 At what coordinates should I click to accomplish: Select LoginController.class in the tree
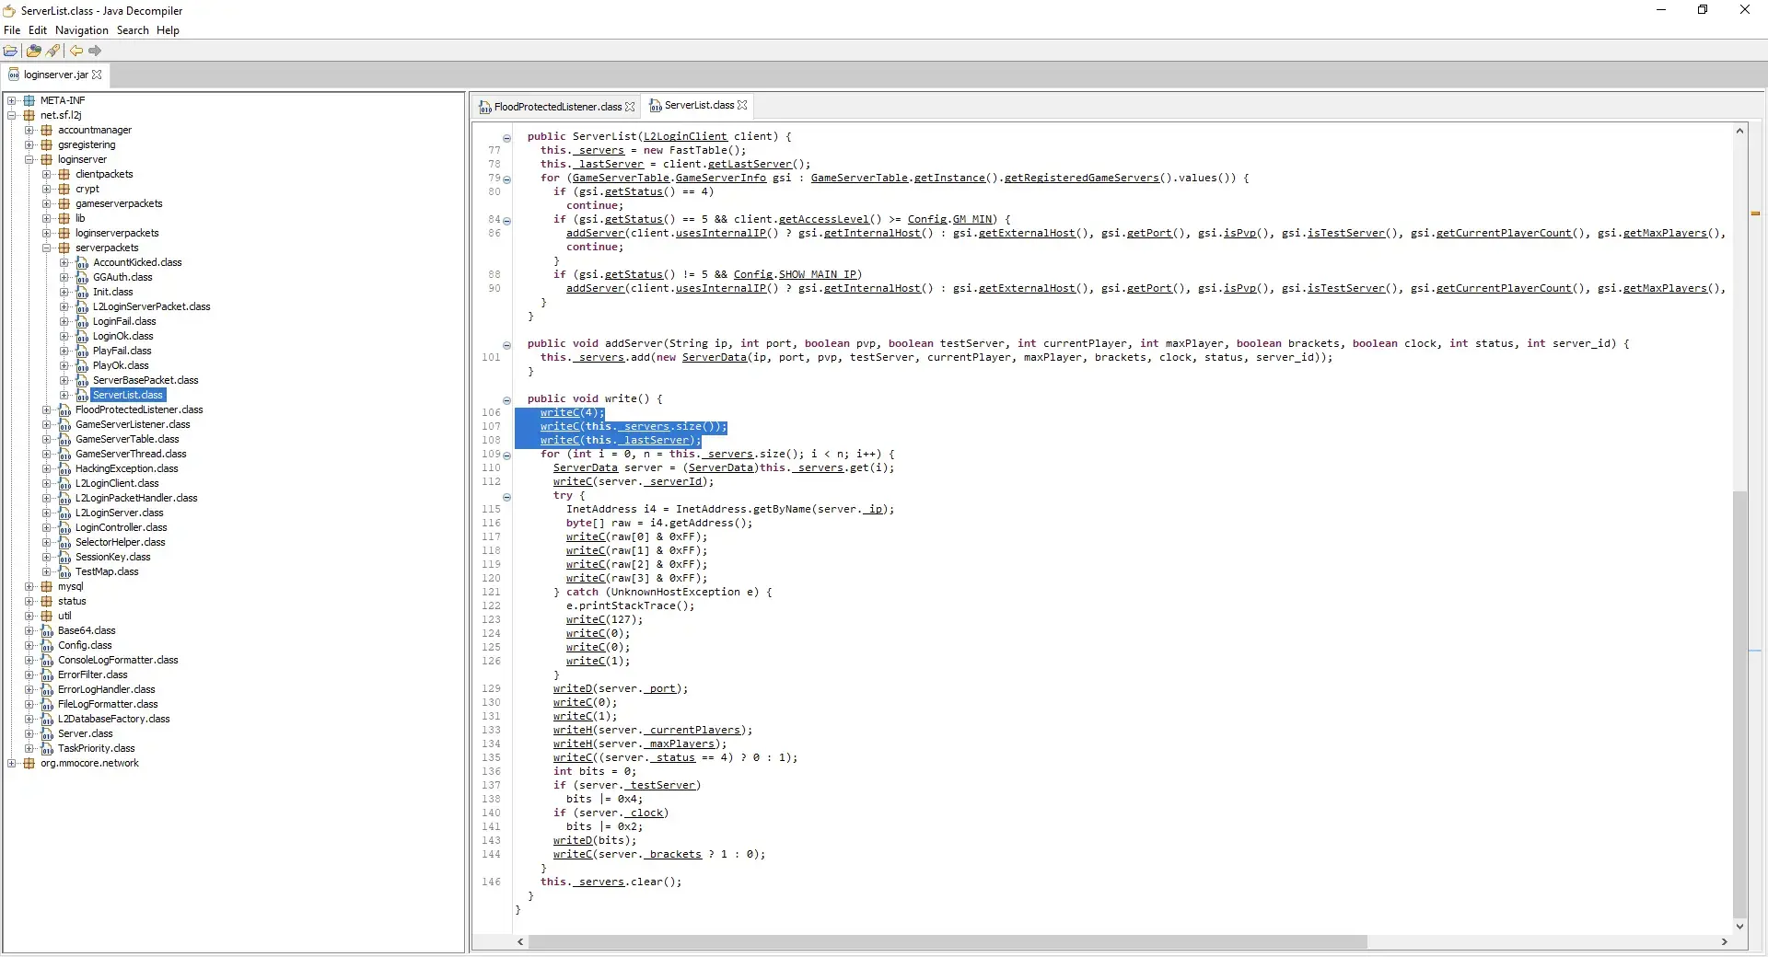coord(121,528)
